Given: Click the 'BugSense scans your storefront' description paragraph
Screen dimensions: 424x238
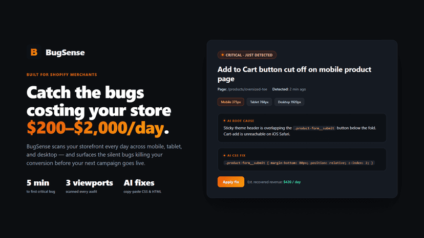Looking at the screenshot, I should click(x=104, y=155).
